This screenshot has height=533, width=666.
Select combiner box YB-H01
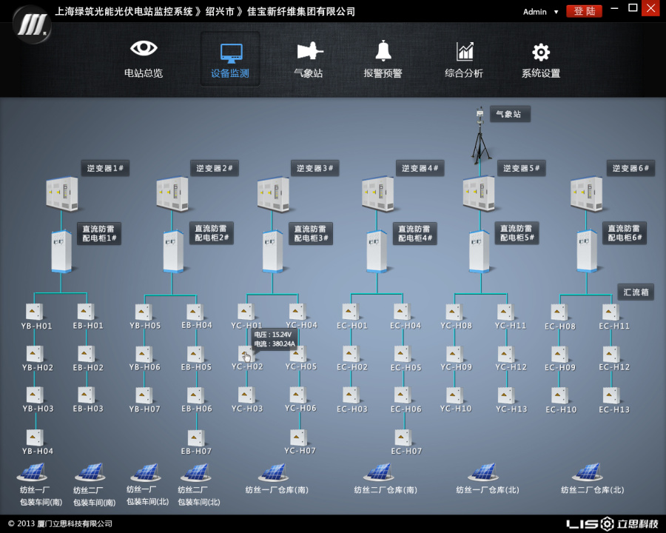pos(34,311)
